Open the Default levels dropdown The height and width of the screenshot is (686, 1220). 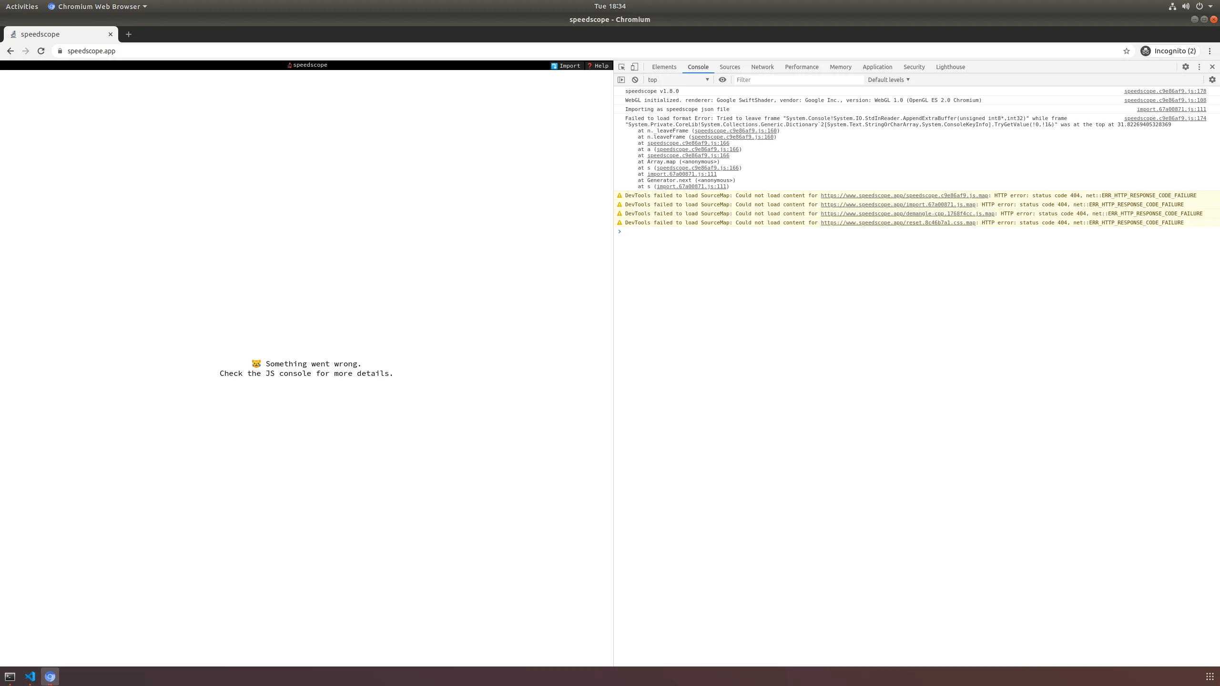click(x=888, y=80)
